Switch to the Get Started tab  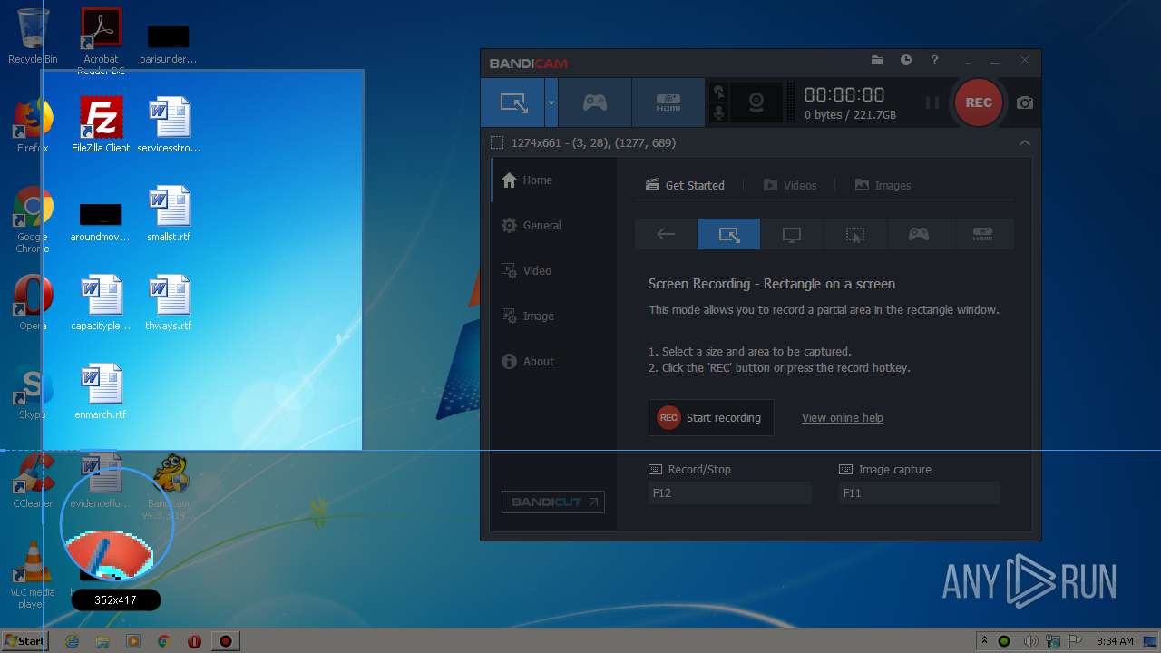pyautogui.click(x=685, y=185)
